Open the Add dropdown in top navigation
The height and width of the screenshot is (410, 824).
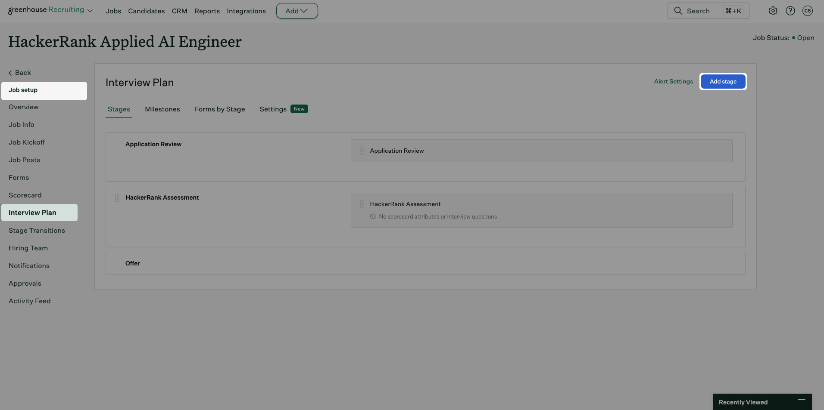[x=297, y=11]
